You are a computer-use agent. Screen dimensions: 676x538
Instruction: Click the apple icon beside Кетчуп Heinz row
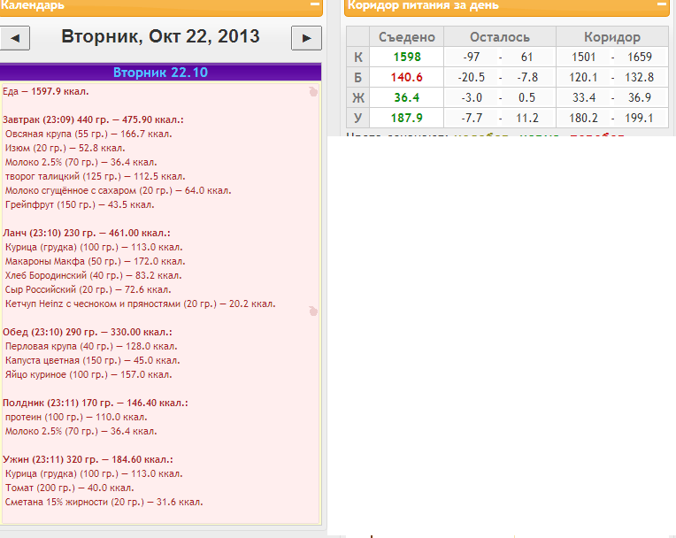coord(313,311)
